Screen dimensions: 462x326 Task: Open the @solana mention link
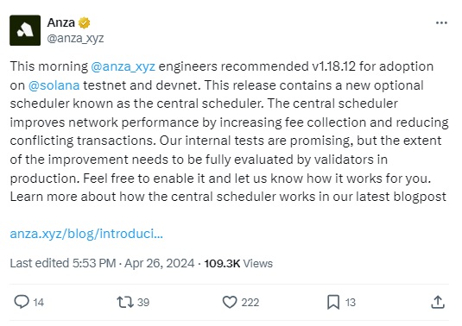point(54,85)
